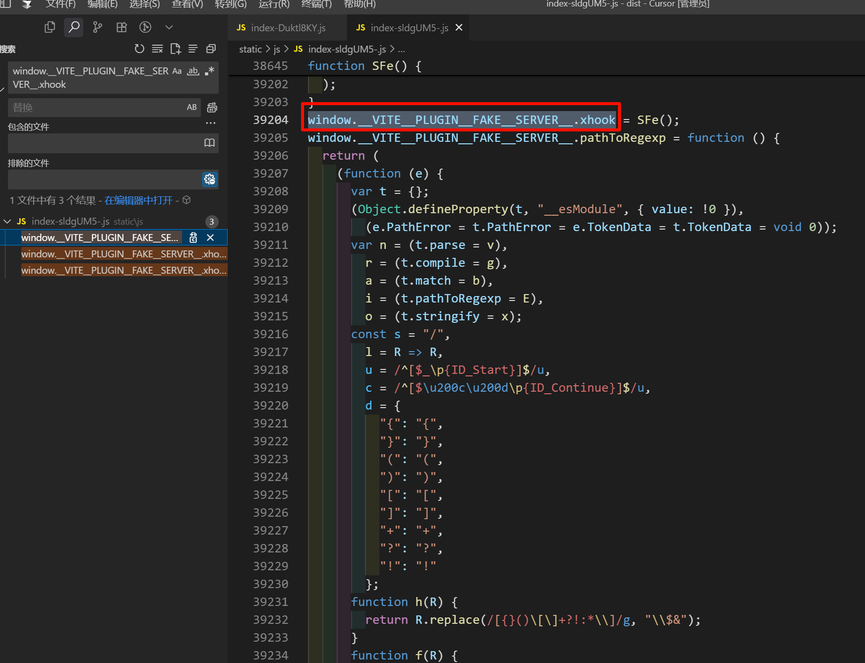The image size is (865, 663).
Task: Open new search editor icon
Action: [x=175, y=49]
